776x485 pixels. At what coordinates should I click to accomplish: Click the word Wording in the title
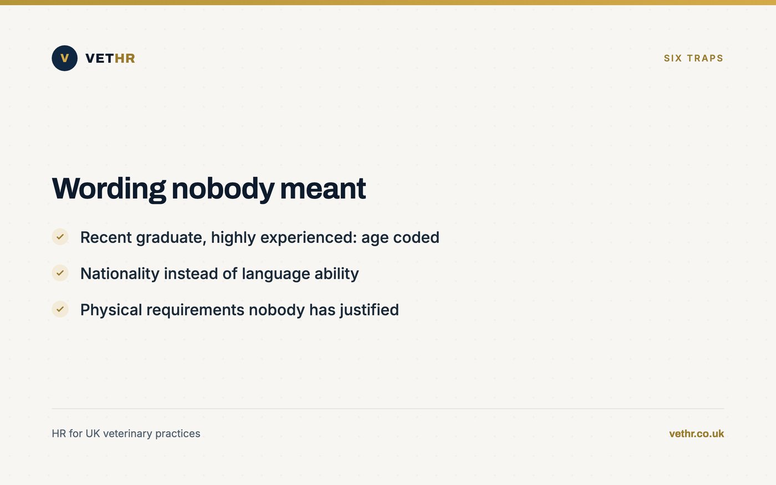pyautogui.click(x=109, y=188)
